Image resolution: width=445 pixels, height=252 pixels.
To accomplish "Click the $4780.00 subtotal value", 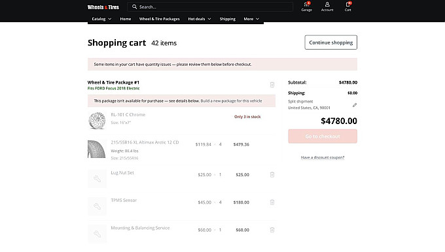I will click(x=348, y=82).
